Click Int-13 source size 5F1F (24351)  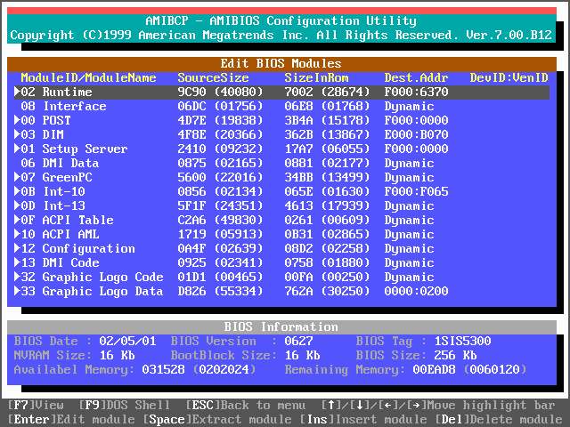pos(220,205)
